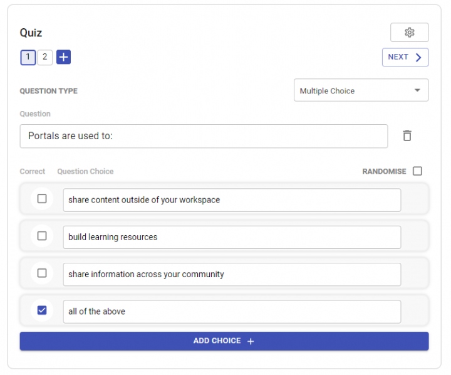Click the chevron arrow on Next button
The height and width of the screenshot is (375, 451).
pos(418,57)
